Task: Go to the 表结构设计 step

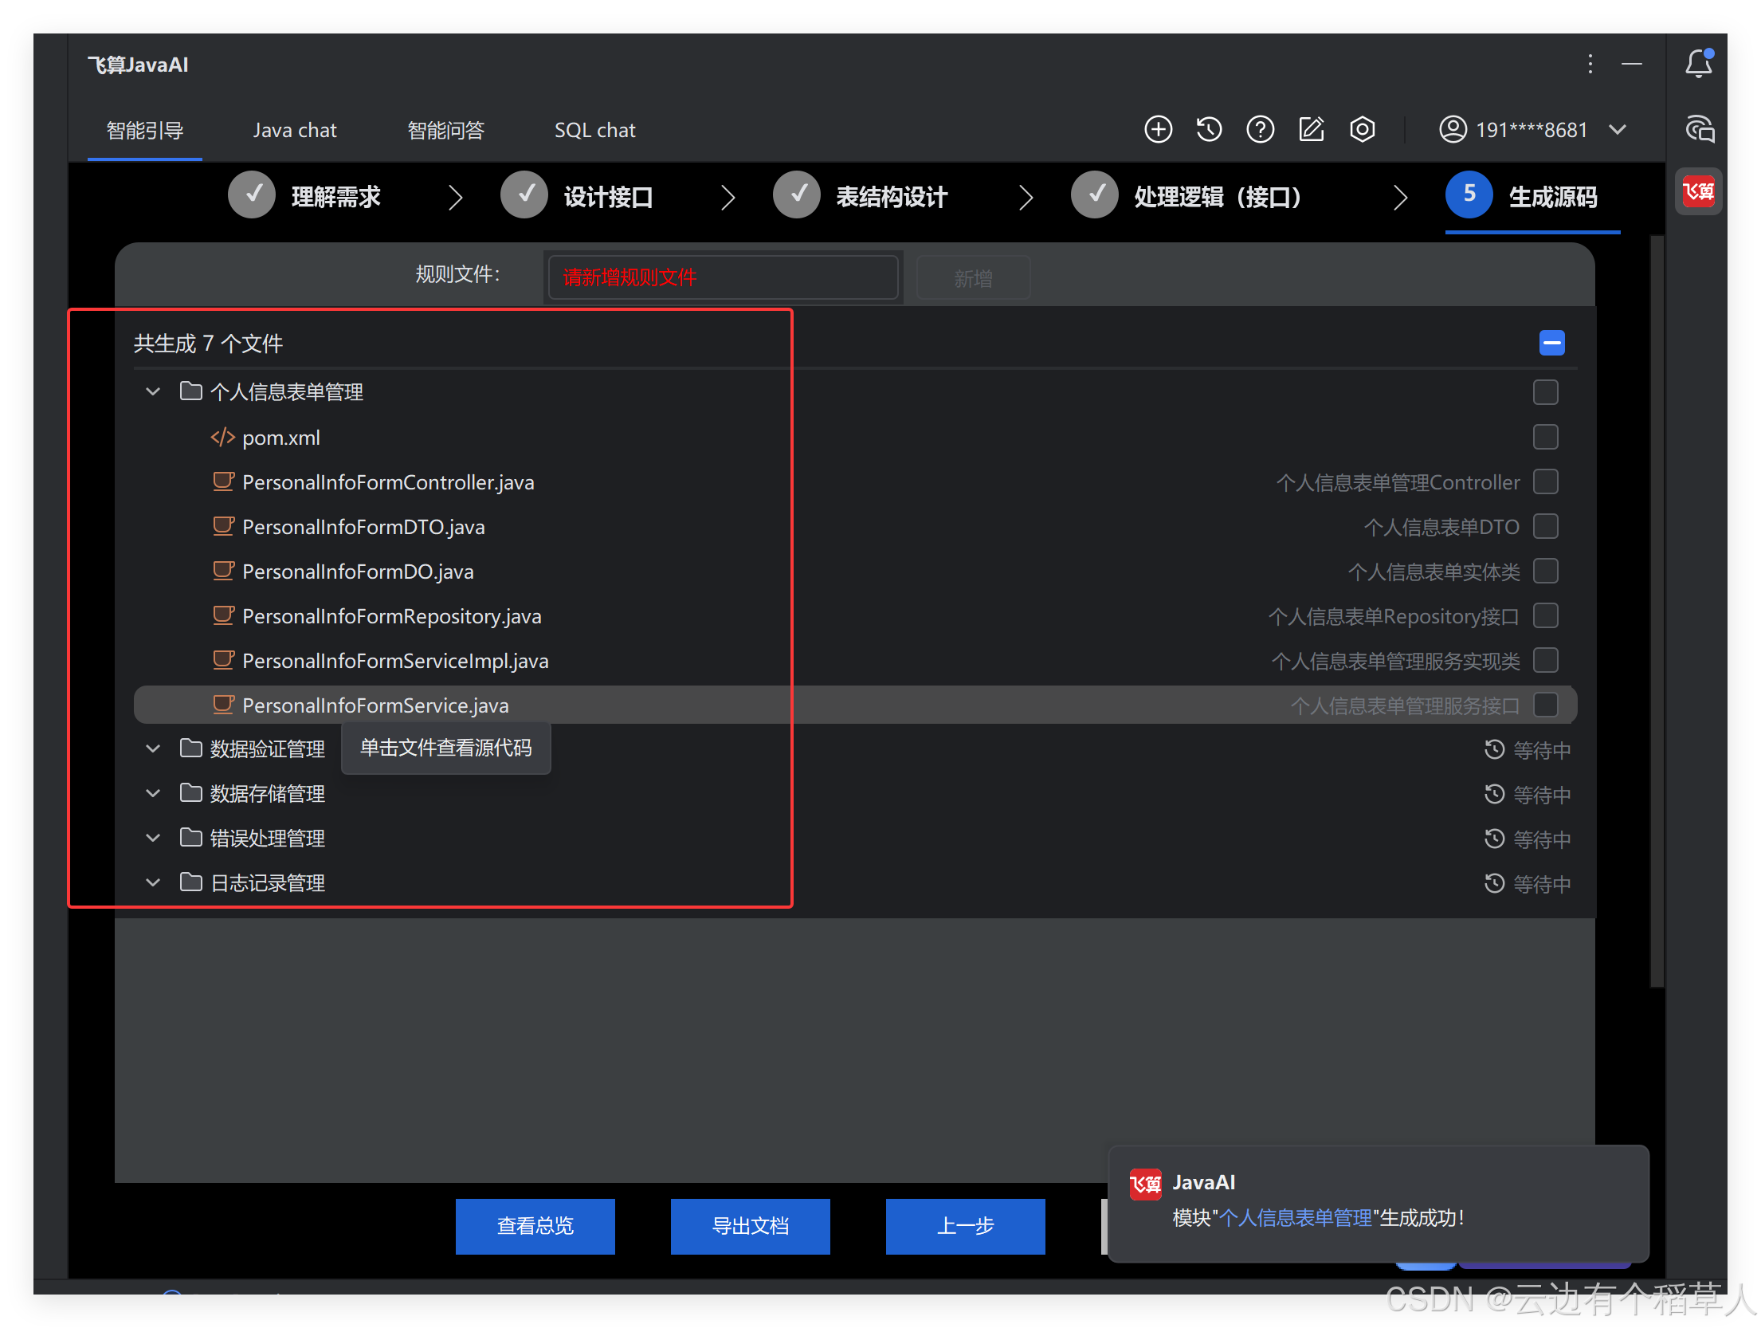Action: pyautogui.click(x=861, y=196)
